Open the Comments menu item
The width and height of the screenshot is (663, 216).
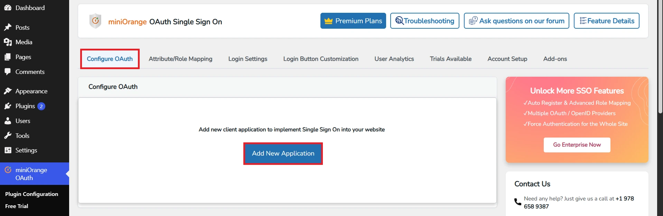pyautogui.click(x=35, y=72)
